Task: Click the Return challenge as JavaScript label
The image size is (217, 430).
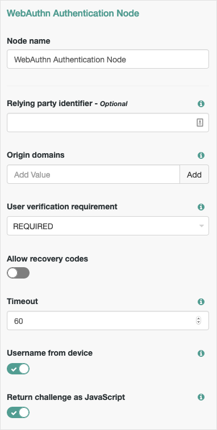Action: 66,397
